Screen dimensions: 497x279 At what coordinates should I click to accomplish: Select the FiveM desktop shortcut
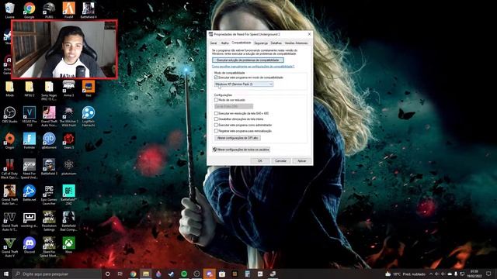click(68, 10)
